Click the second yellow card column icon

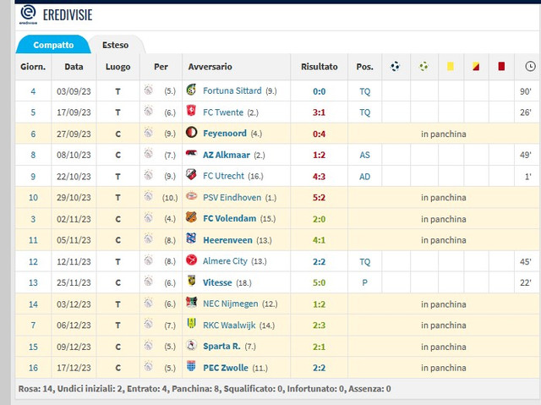coord(476,66)
